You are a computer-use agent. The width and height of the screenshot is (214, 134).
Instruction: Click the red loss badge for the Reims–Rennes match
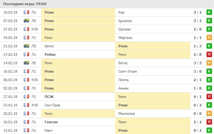pyautogui.click(x=210, y=55)
